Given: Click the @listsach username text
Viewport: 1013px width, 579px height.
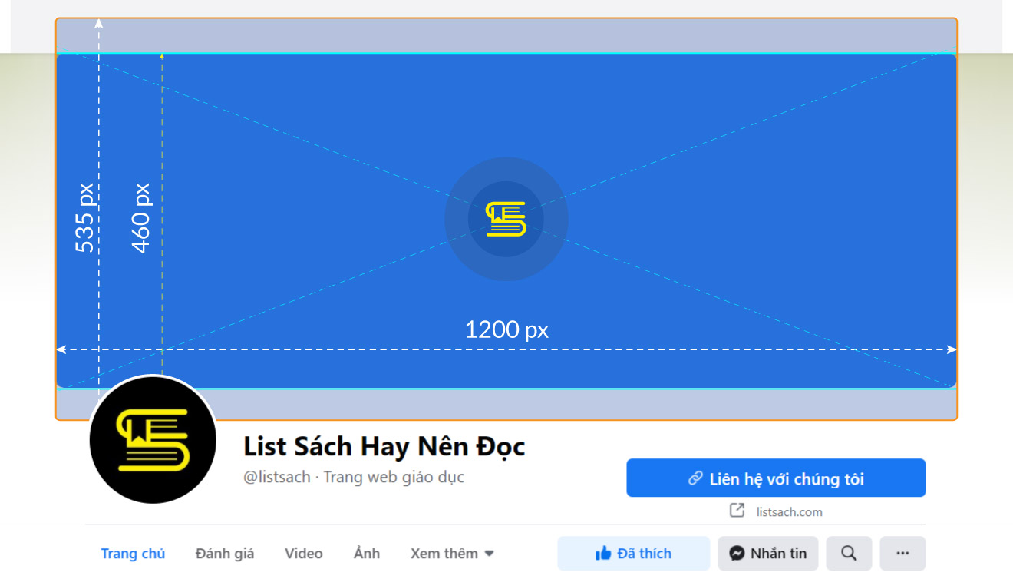Looking at the screenshot, I should 277,478.
